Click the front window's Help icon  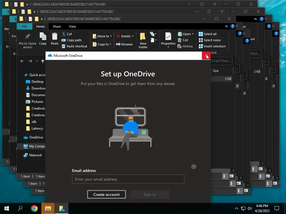232,26
